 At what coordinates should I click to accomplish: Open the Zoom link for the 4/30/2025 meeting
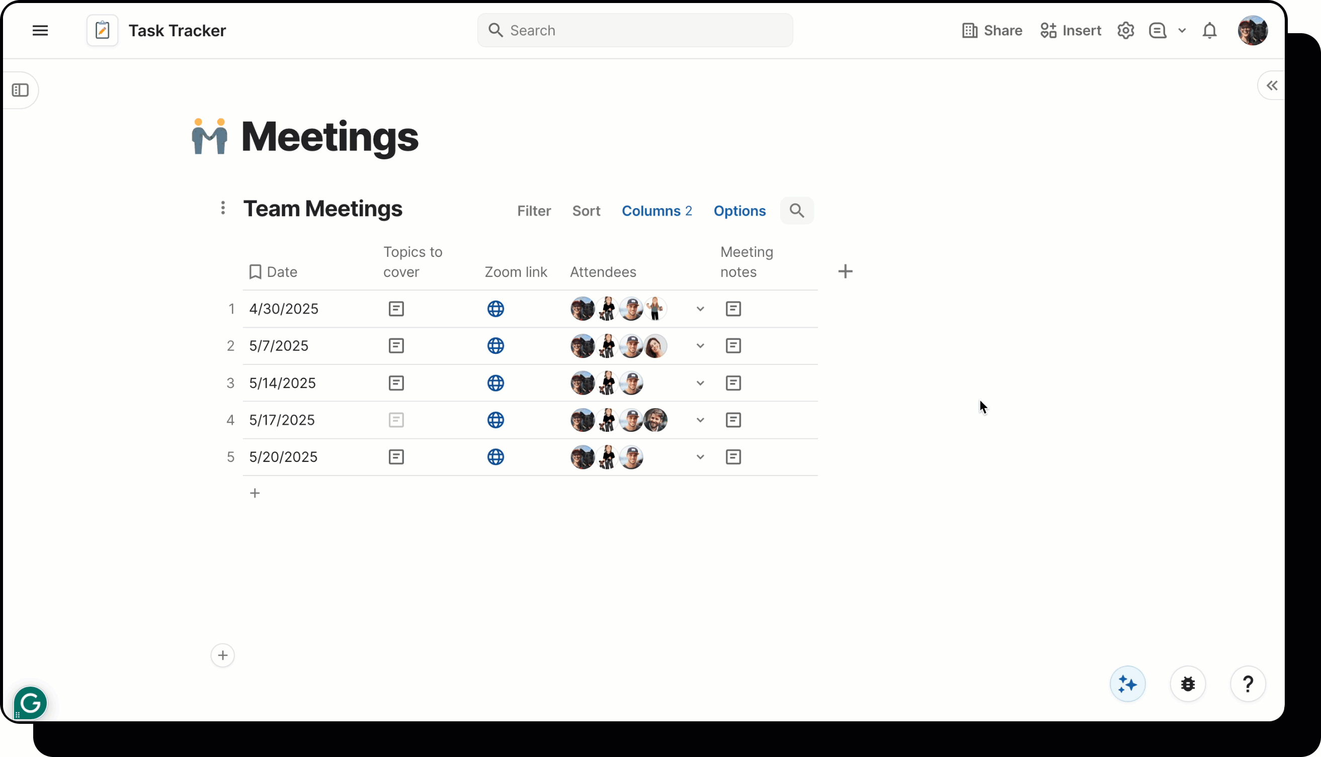(x=496, y=308)
